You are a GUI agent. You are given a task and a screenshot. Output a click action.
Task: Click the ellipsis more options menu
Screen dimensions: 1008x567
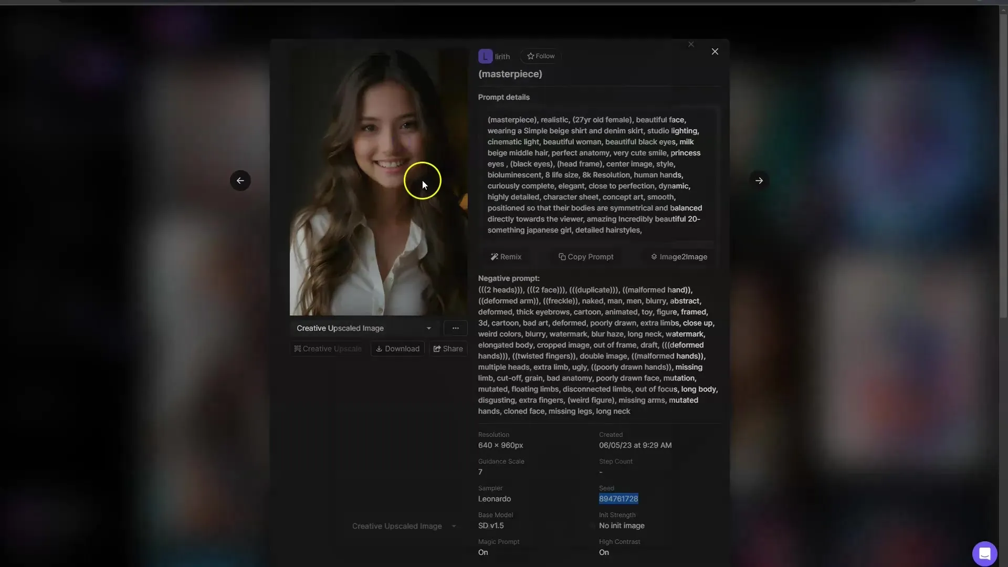click(456, 328)
